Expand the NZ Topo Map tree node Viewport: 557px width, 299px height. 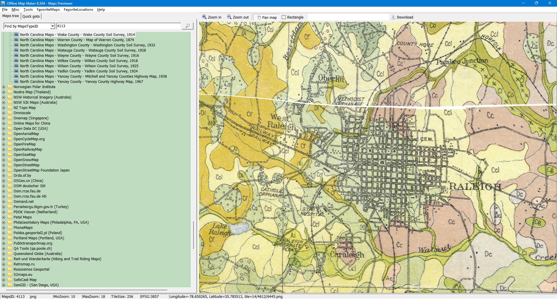click(3, 108)
